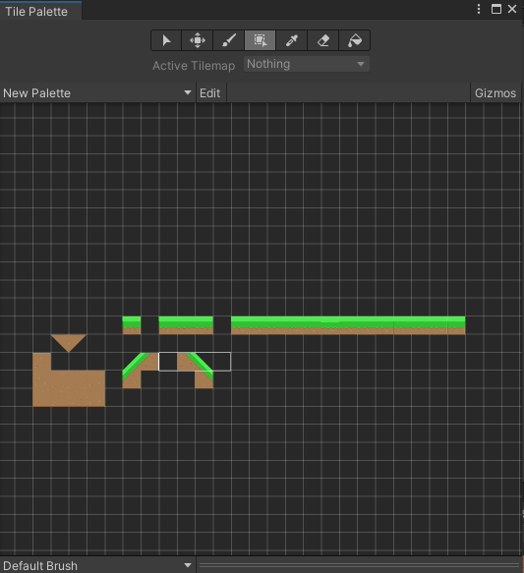Select the Eyedropper picker tool

point(292,40)
